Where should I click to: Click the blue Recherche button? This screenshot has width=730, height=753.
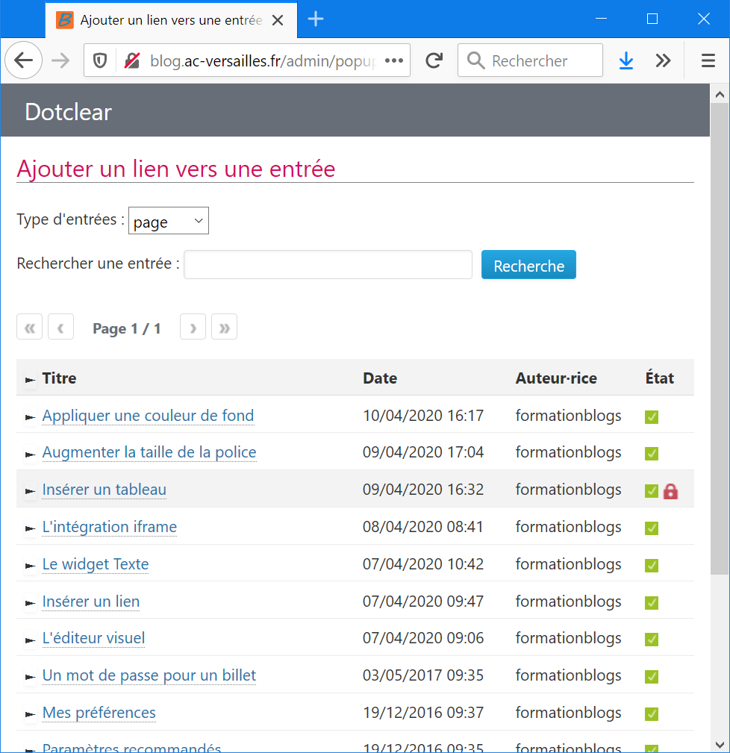[x=528, y=266]
